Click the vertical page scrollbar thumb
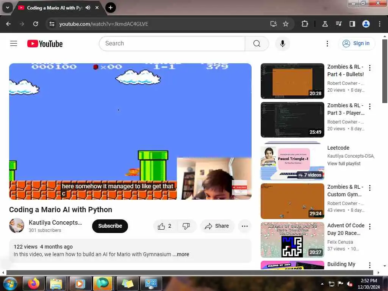The width and height of the screenshot is (388, 291). [385, 71]
